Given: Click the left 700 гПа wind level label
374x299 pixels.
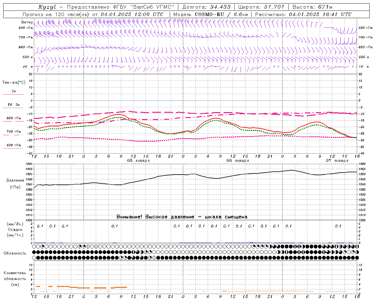Looking at the screenshot, I should point(26,37).
